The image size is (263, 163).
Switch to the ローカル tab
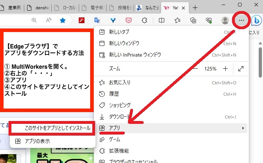click(66, 8)
